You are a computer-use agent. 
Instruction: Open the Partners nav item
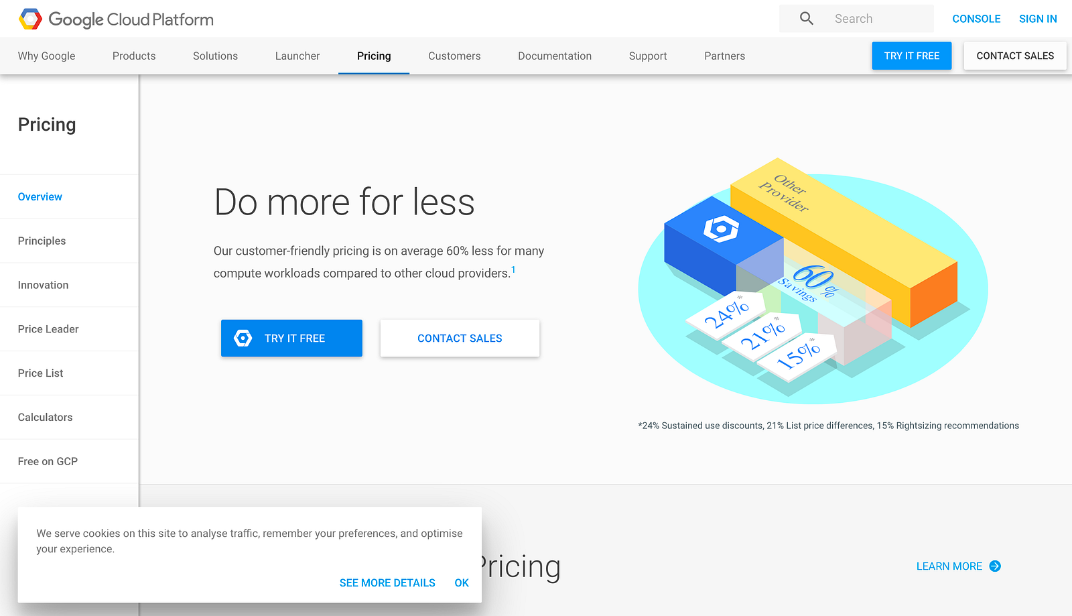[724, 56]
